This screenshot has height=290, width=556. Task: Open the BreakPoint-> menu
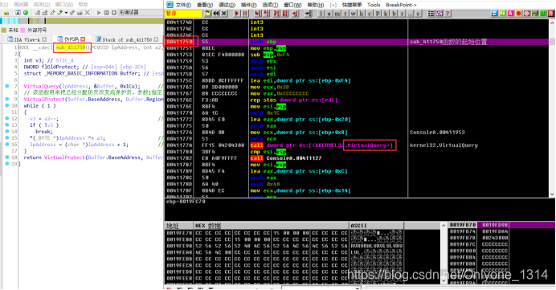pyautogui.click(x=401, y=5)
